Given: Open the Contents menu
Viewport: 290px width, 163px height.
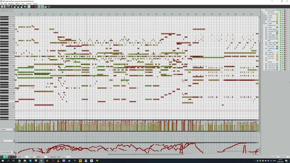Looking at the screenshot, I should click(x=29, y=4).
